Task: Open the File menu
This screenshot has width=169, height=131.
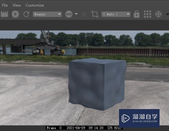Action: pos(5,5)
